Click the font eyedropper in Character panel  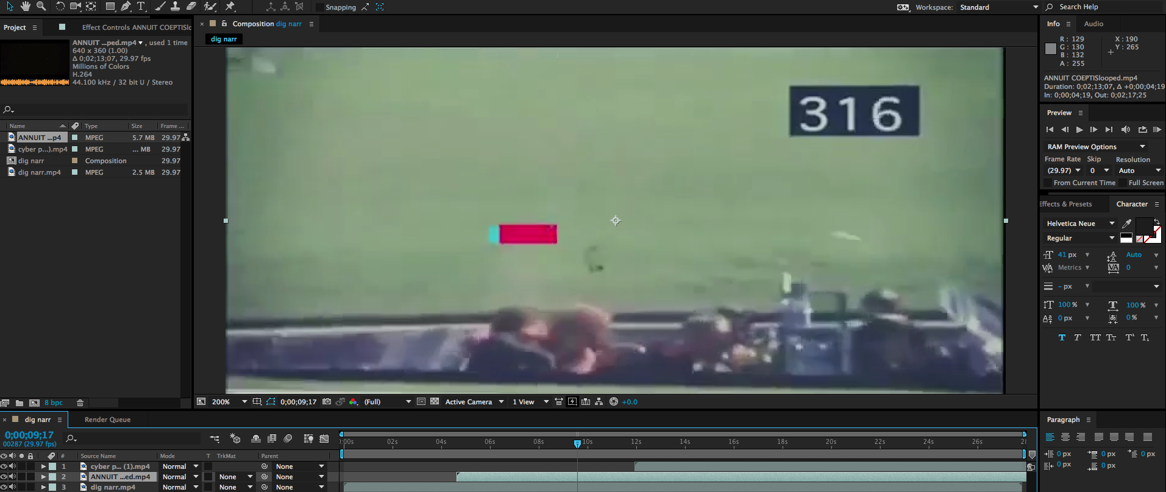pos(1126,223)
